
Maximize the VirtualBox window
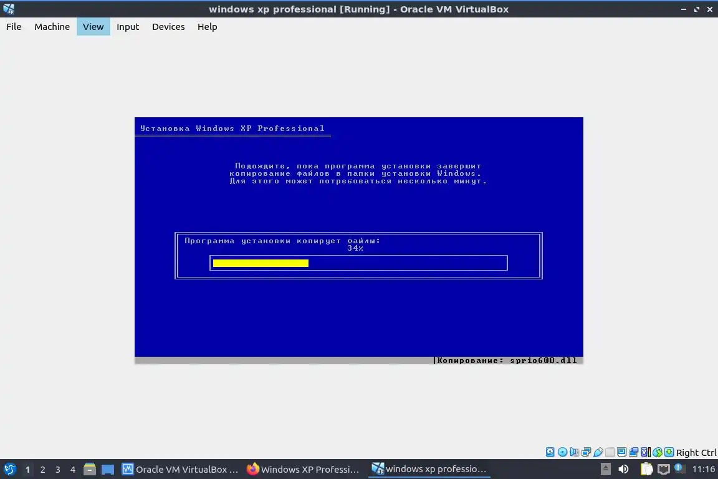point(696,9)
